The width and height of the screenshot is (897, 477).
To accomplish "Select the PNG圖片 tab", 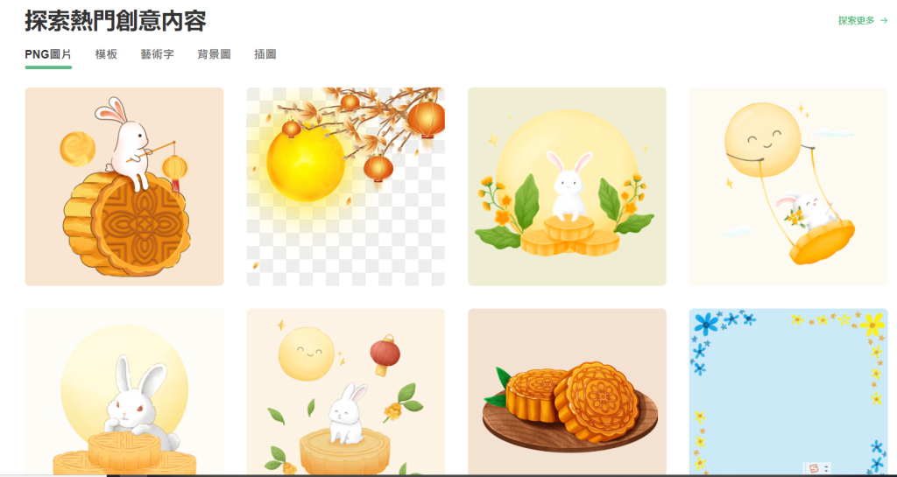I will coord(48,54).
